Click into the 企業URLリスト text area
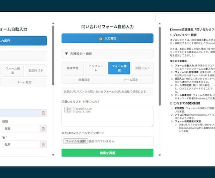Viewport: 215px width, 178px height. coord(107,116)
